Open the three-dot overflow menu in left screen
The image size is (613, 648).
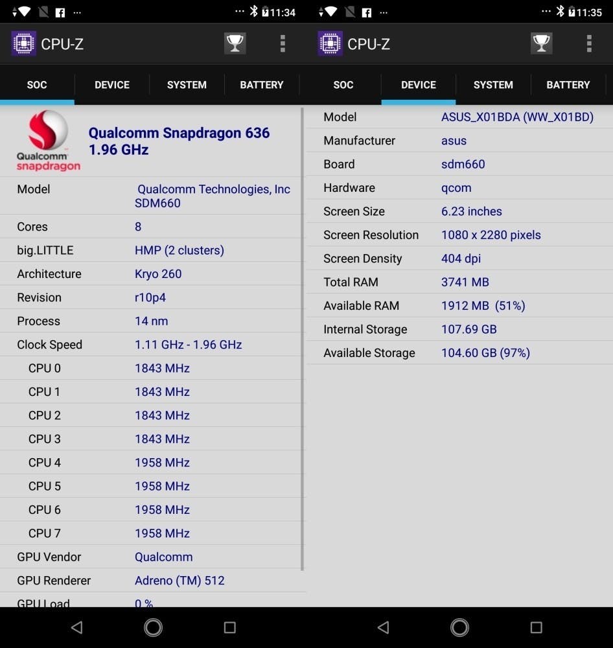click(x=283, y=43)
